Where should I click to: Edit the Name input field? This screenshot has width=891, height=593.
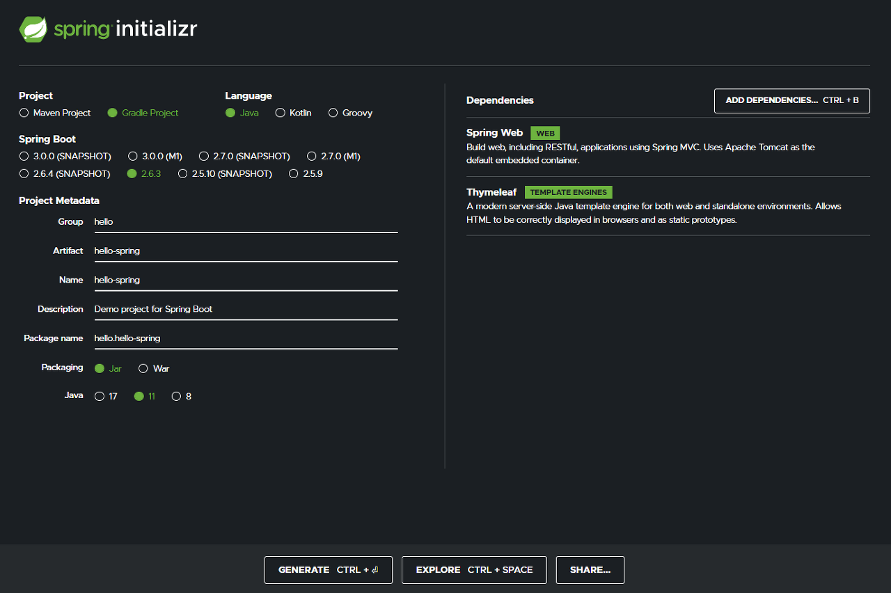click(x=246, y=280)
